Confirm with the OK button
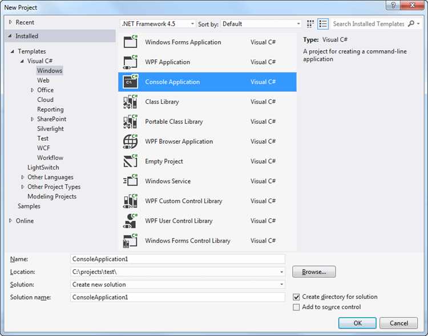The height and width of the screenshot is (336, 428). [x=357, y=323]
